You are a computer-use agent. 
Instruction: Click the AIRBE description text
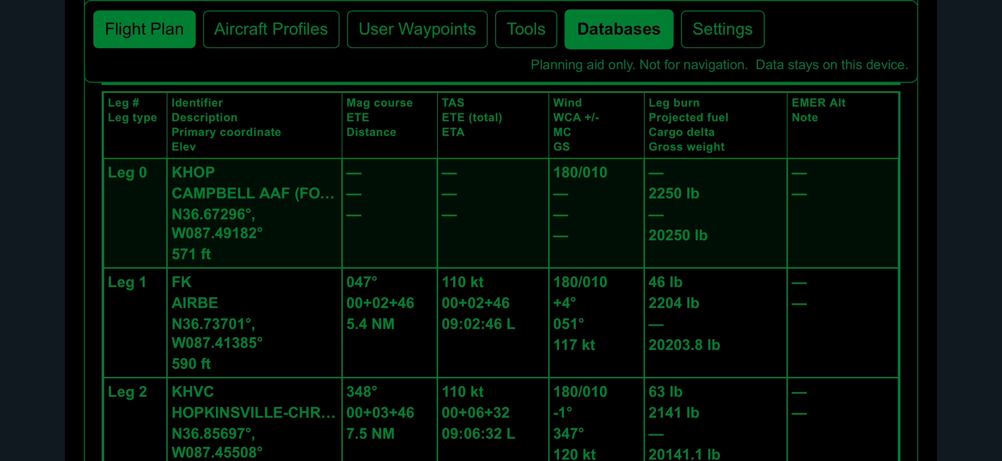click(x=195, y=303)
